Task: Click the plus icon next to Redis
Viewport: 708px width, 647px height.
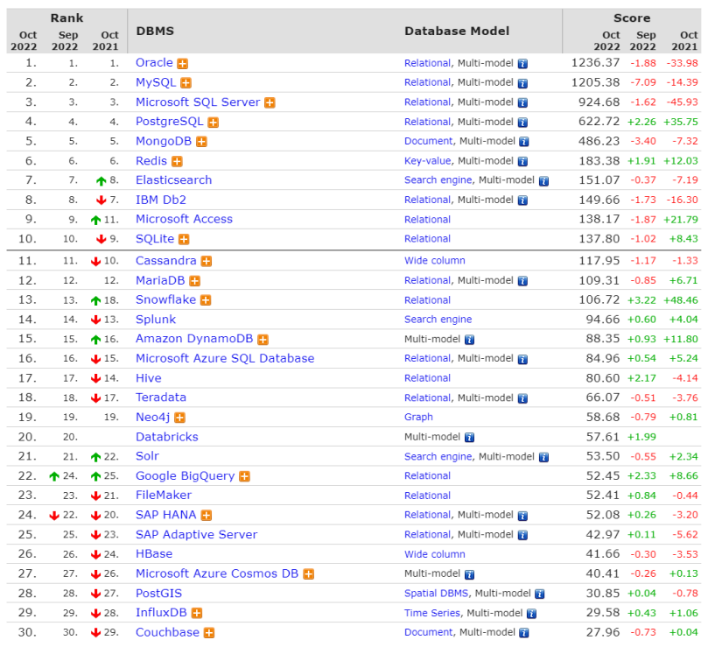Action: coord(177,161)
